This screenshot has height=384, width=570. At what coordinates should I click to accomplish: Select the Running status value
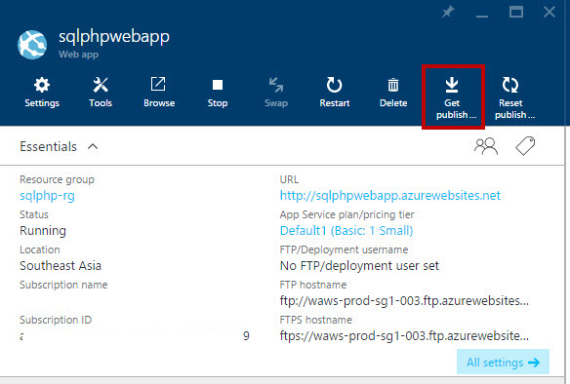(x=43, y=231)
